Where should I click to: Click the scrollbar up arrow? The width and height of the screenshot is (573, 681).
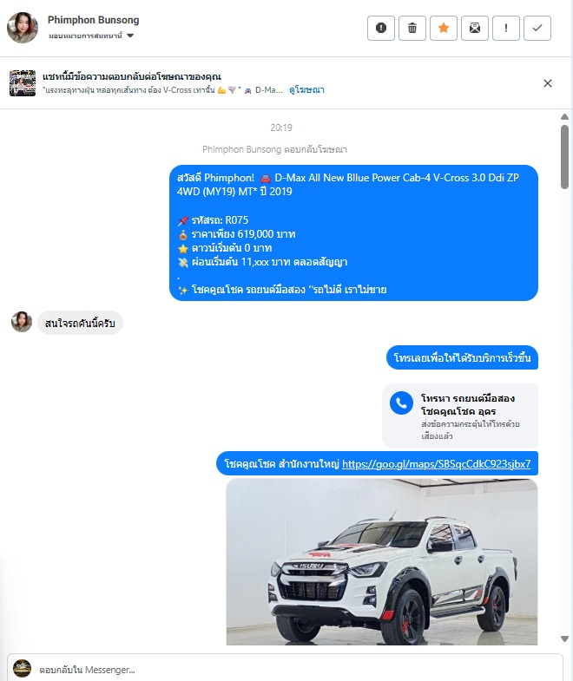click(564, 117)
